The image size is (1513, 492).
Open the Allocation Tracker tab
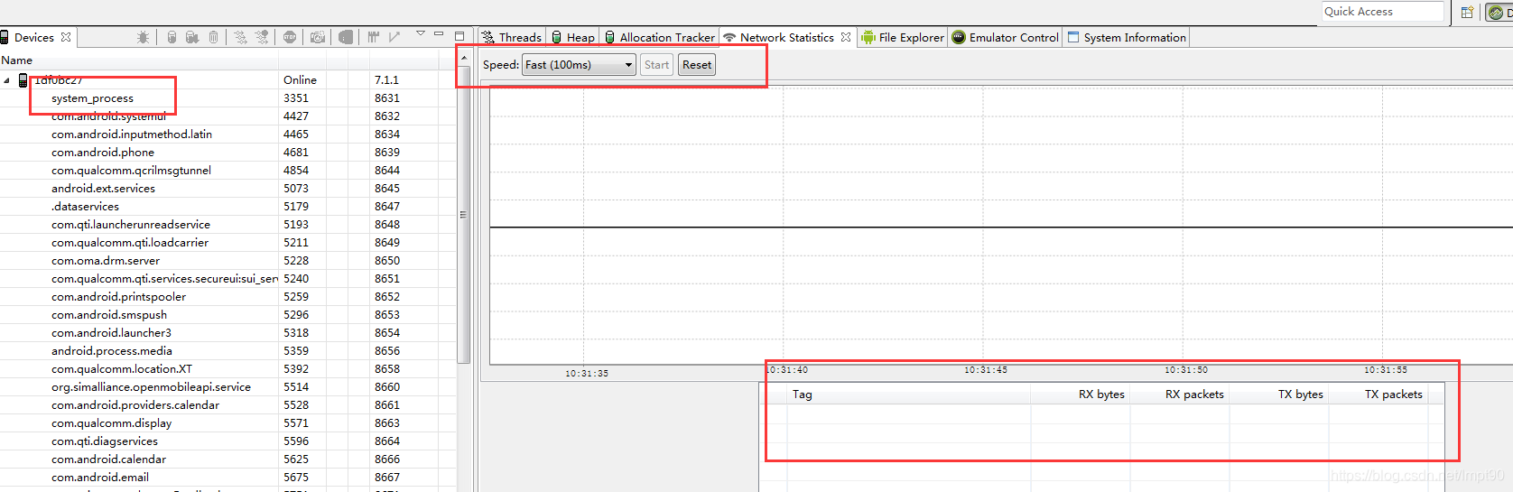(x=659, y=37)
